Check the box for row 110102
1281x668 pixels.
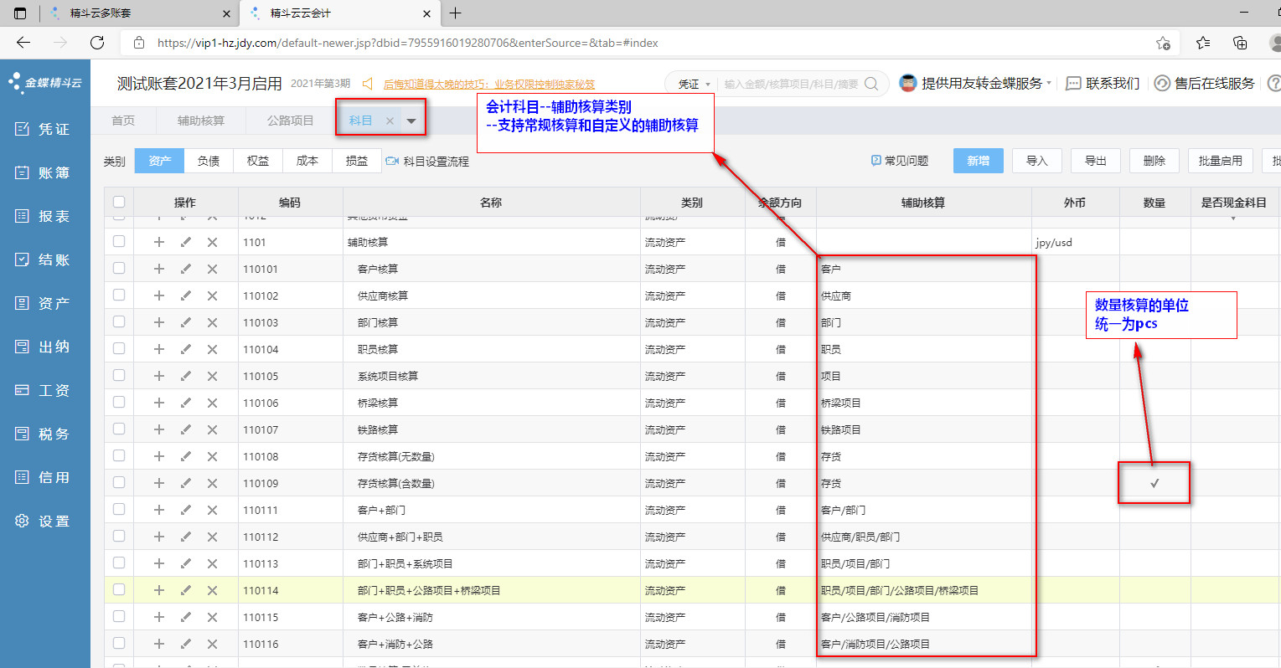pyautogui.click(x=119, y=295)
